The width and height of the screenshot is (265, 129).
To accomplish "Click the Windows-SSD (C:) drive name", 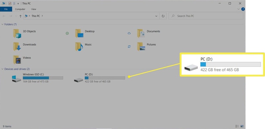I will point(33,74).
